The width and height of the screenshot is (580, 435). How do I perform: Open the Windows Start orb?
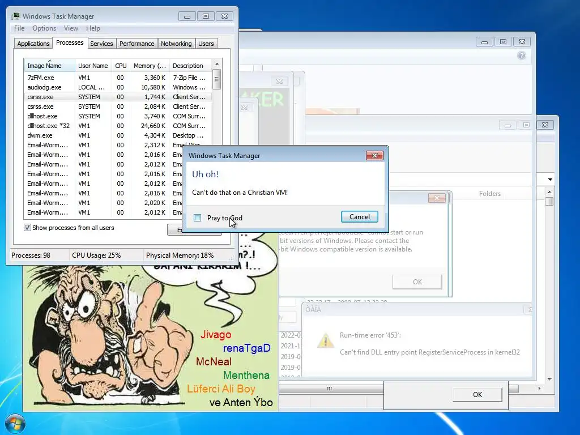pos(15,424)
